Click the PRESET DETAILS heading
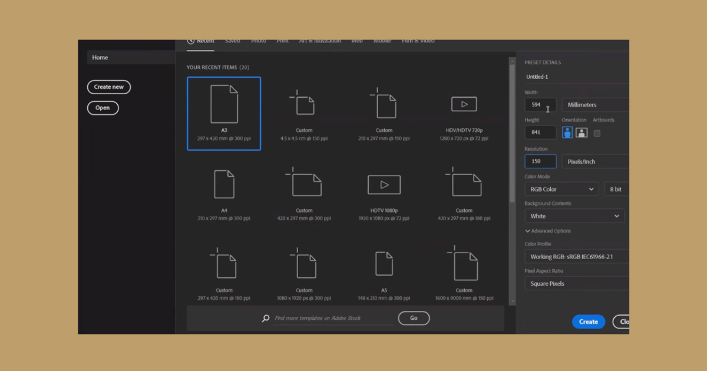 pos(543,62)
